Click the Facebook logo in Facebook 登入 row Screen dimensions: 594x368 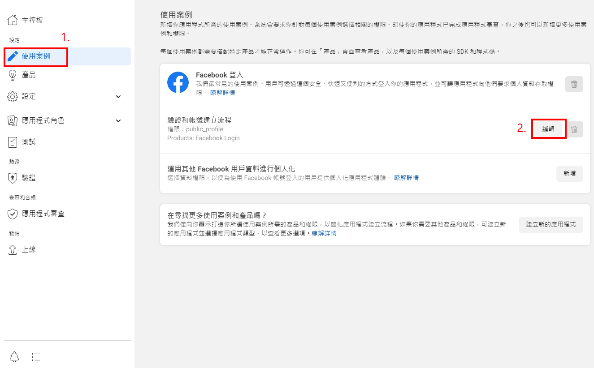point(178,82)
